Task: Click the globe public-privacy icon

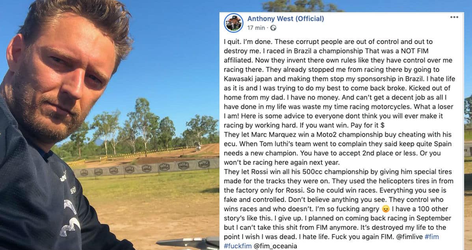Action: click(273, 28)
